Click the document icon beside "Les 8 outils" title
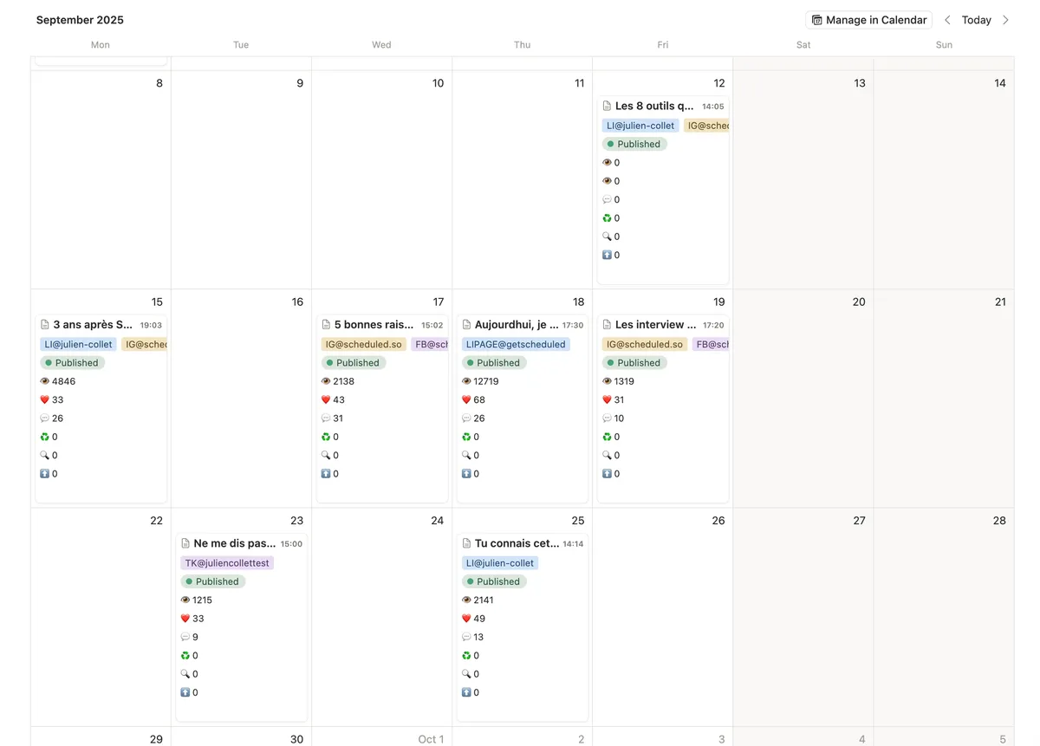The width and height of the screenshot is (1040, 746). click(x=607, y=105)
